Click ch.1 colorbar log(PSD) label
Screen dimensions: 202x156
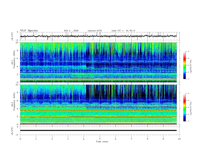click(x=191, y=67)
